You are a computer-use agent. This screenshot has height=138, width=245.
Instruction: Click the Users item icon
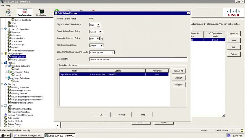click(x=9, y=26)
